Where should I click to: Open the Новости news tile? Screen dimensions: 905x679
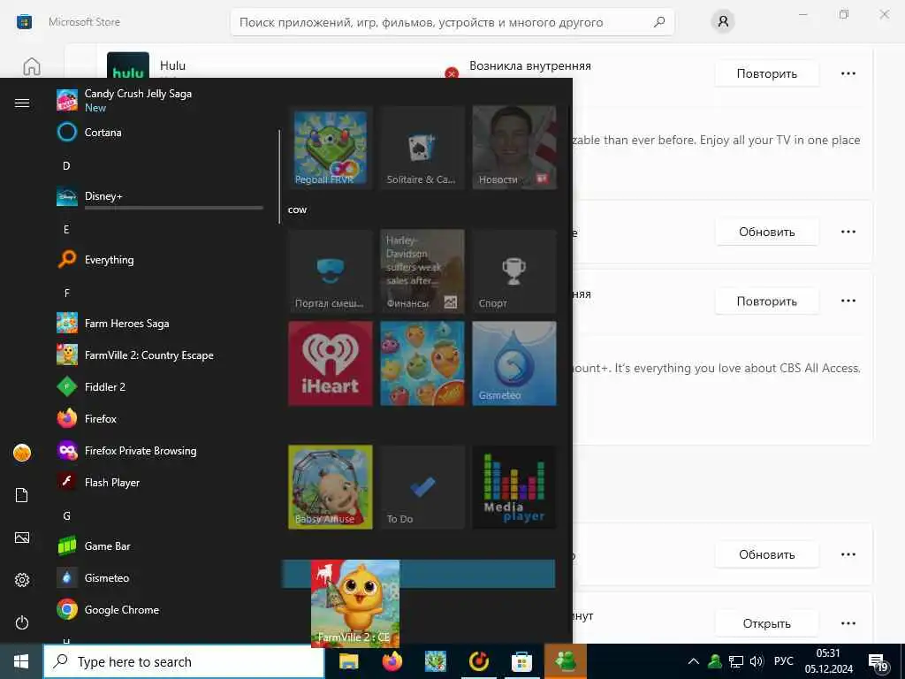click(514, 148)
